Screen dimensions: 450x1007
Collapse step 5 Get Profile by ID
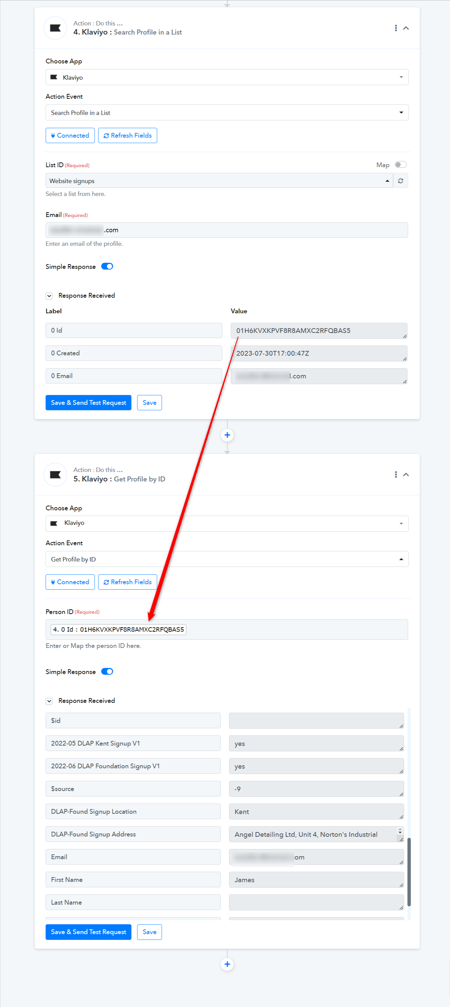[406, 475]
